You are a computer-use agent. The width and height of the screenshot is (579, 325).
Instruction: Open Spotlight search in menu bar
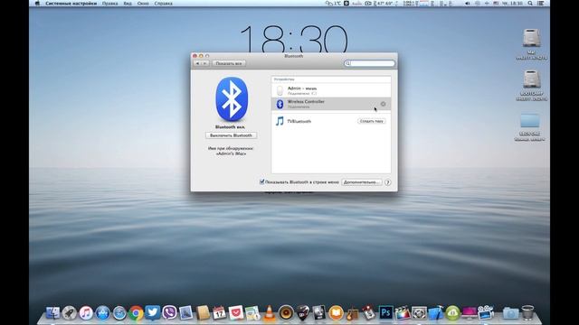point(530,4)
